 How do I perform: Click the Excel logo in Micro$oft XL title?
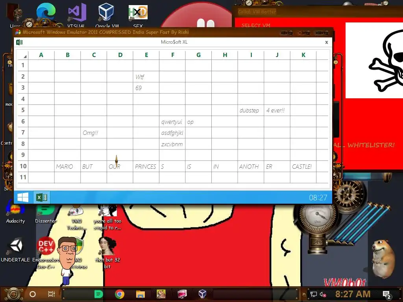point(19,42)
